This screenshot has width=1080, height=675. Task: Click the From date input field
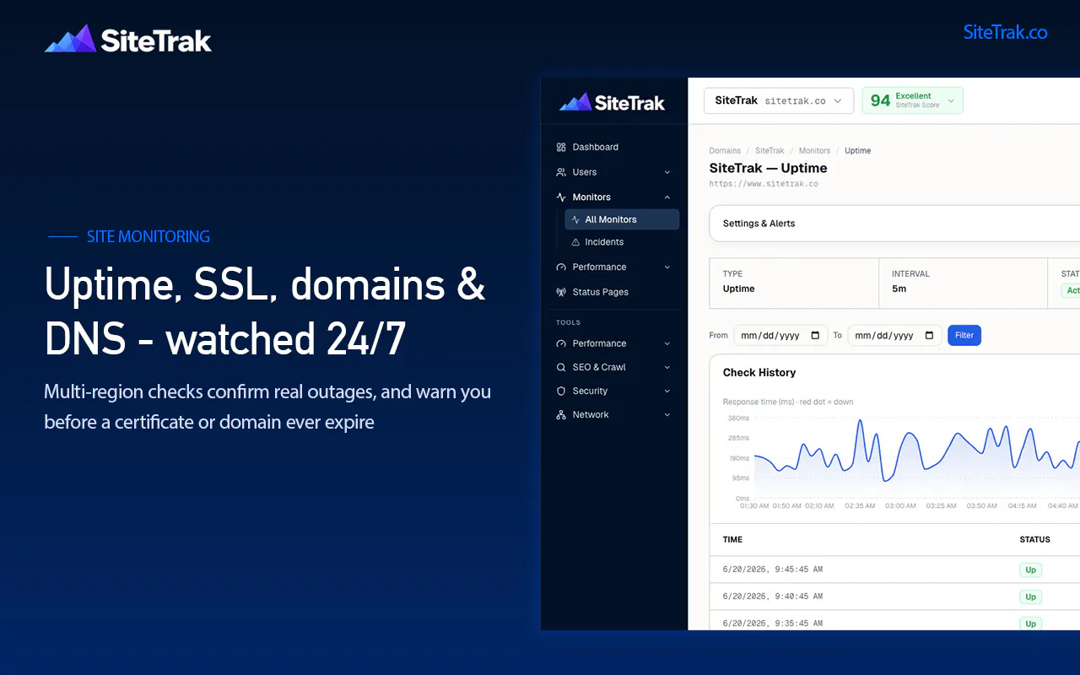(780, 336)
